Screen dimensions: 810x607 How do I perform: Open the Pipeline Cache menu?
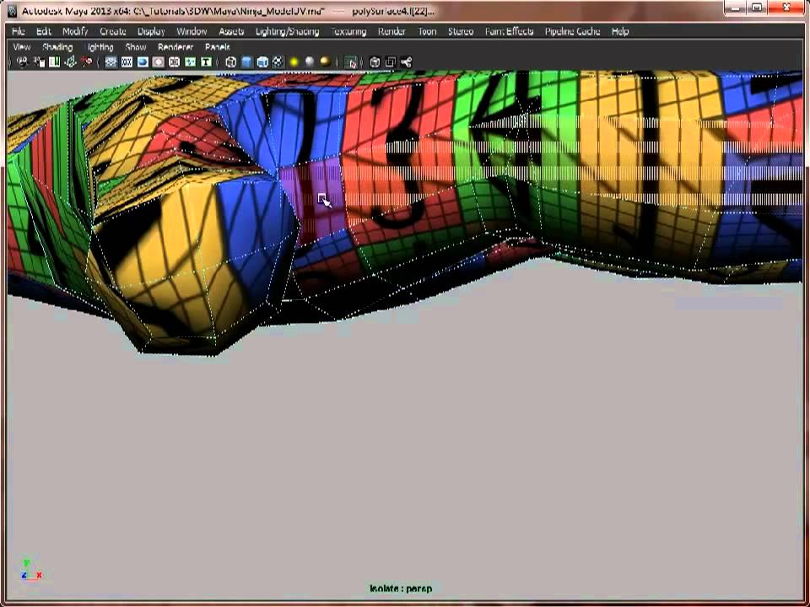[x=572, y=31]
